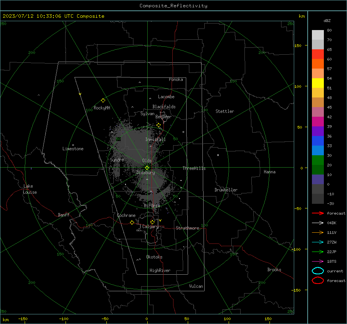Click the Lacombe city label

166,97
